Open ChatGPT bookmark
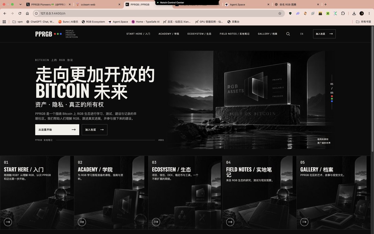374x234 pixels. (40, 22)
